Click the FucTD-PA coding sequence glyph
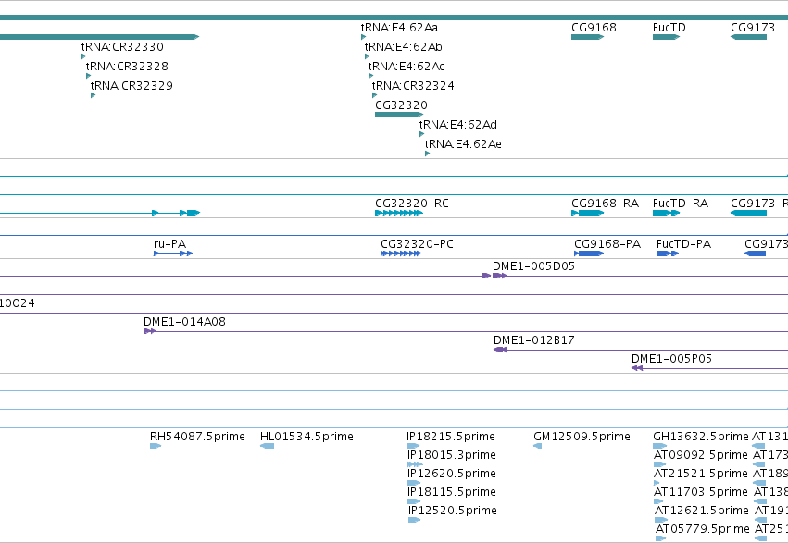Viewport: 788px width, 543px height. point(668,253)
